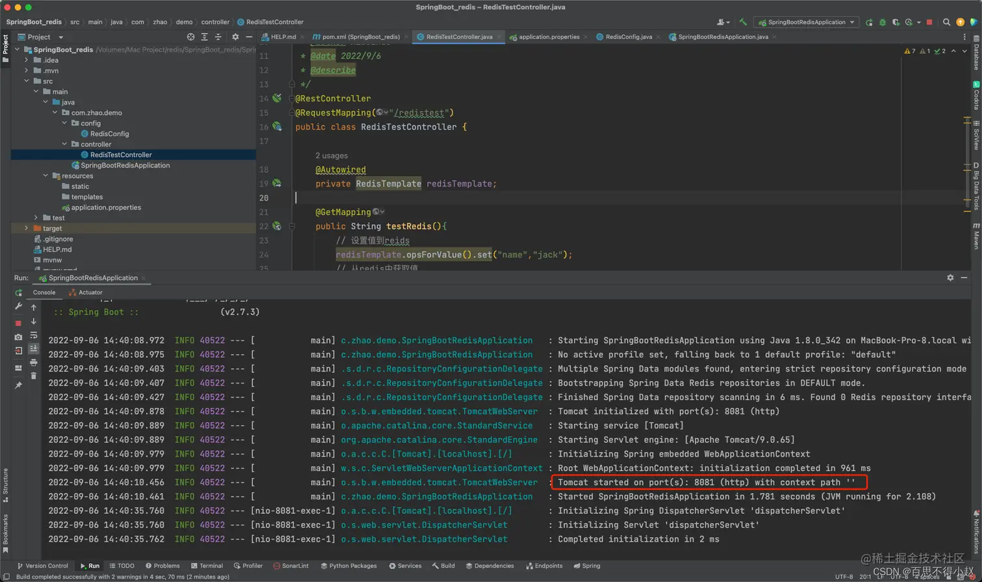Click the locate-in-project crosshair icon
The image size is (982, 582).
(190, 37)
